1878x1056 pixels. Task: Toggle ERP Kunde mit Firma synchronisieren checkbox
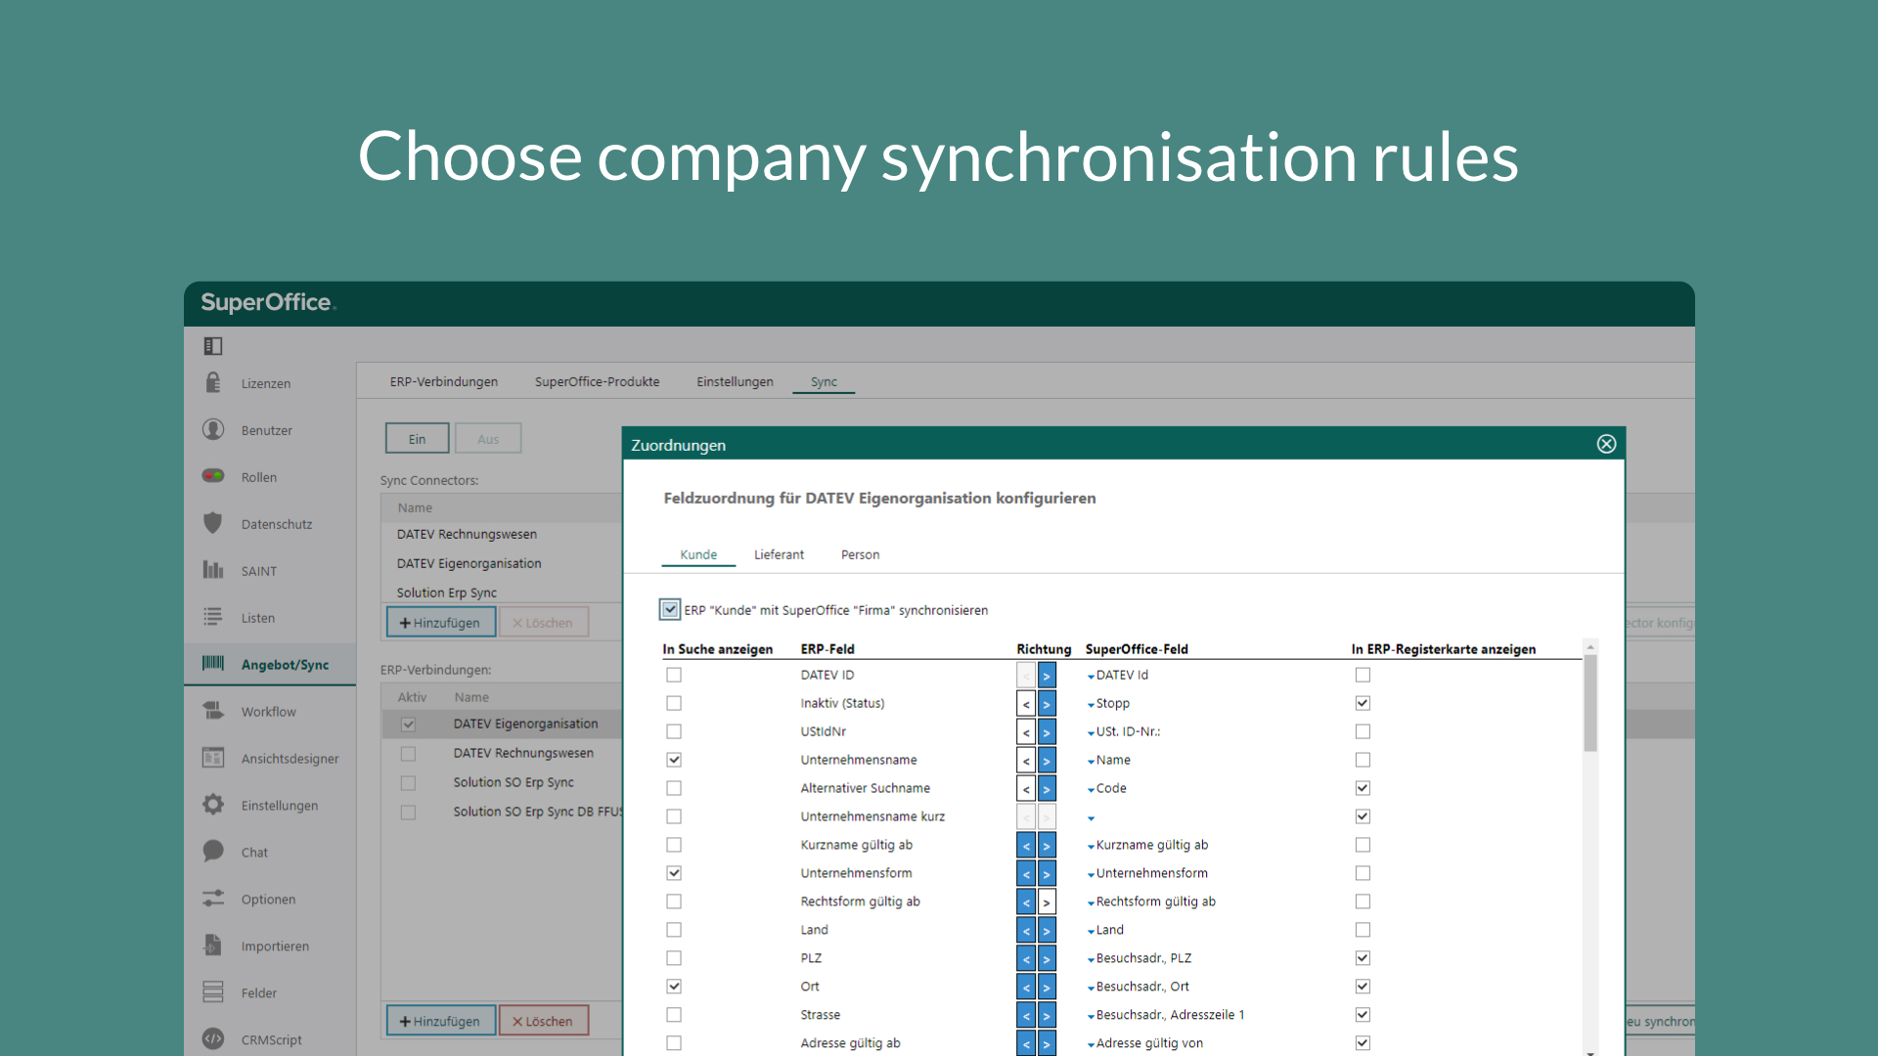click(670, 609)
